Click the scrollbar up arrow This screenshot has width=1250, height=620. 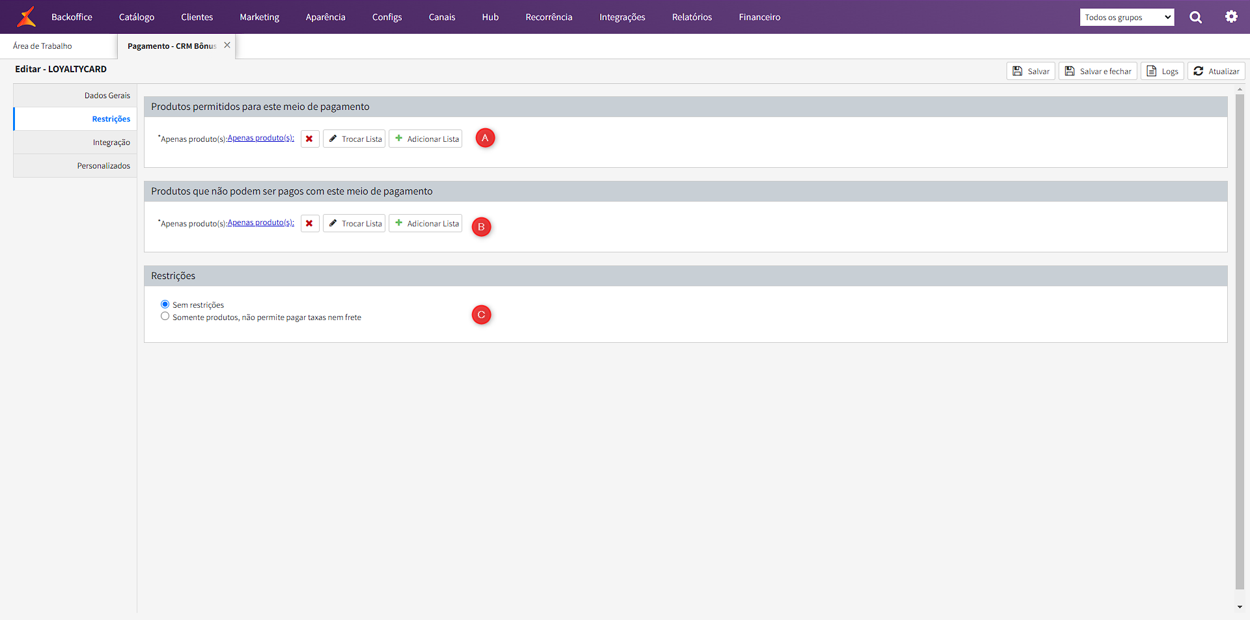[x=1240, y=88]
